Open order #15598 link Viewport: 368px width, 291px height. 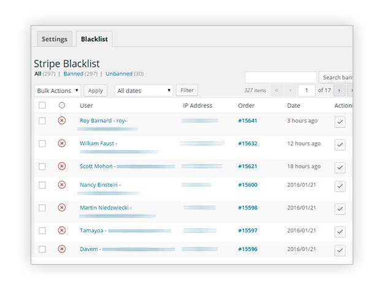point(248,208)
